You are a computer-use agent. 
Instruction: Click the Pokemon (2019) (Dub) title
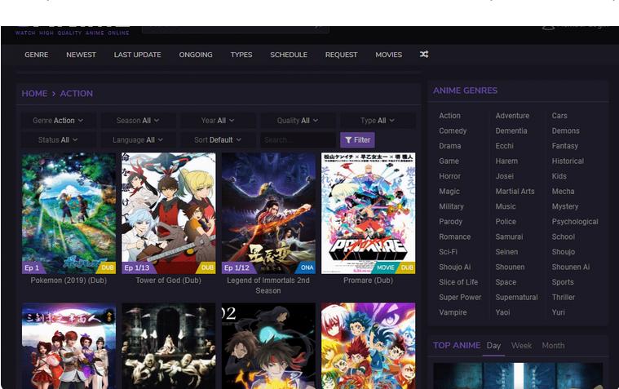pyautogui.click(x=69, y=281)
